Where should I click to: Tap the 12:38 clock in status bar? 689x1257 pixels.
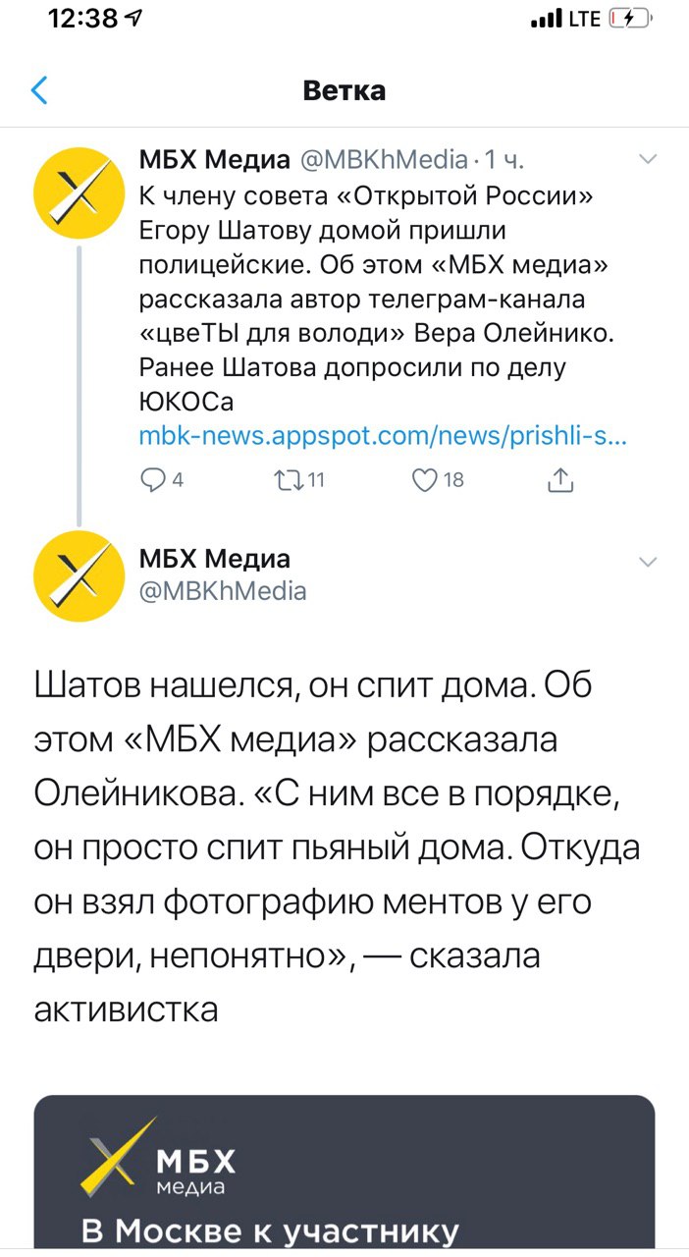[x=83, y=20]
